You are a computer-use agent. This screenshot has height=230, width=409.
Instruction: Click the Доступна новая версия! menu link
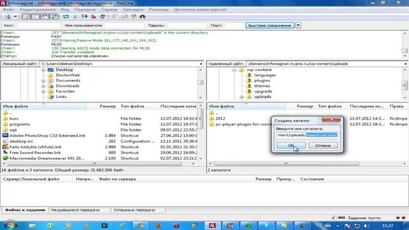[200, 10]
